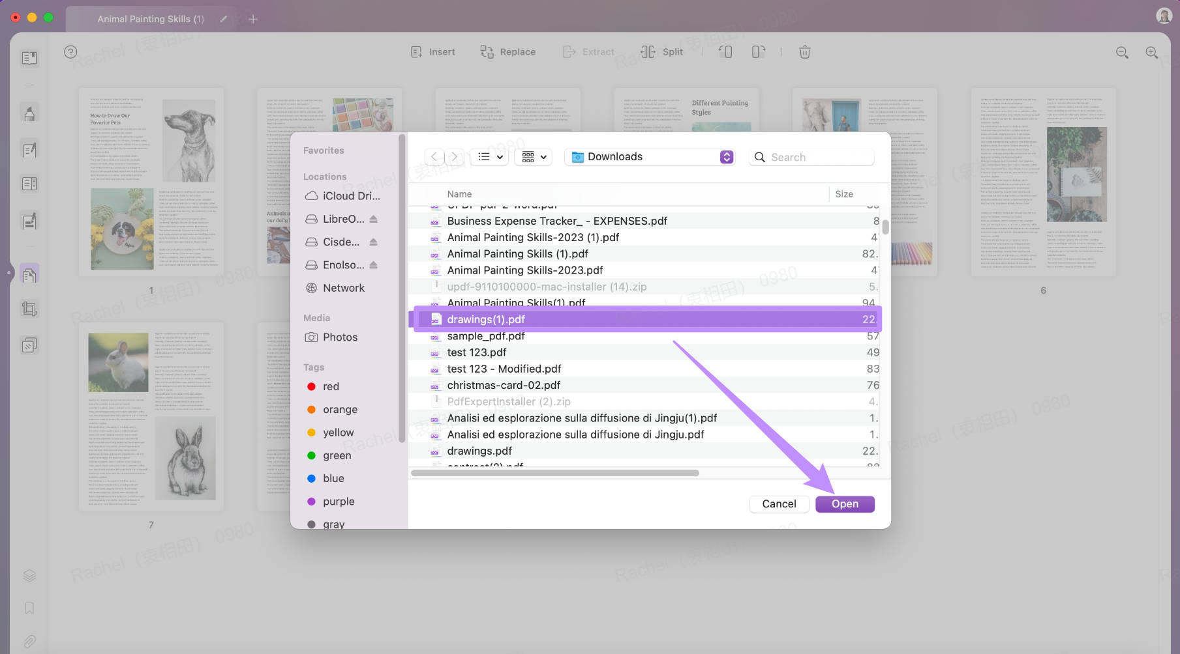
Task: Open the fill and sign sidebar icon
Action: coord(29,221)
